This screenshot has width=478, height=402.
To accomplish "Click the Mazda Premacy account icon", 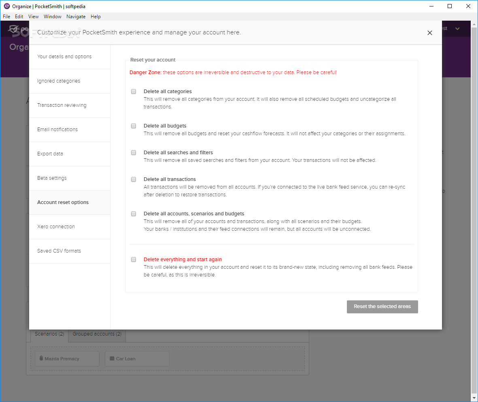I will 41,358.
